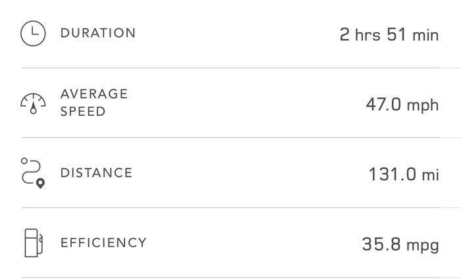Click the hrs text in duration value
This screenshot has height=279, width=461.
[x=367, y=35]
